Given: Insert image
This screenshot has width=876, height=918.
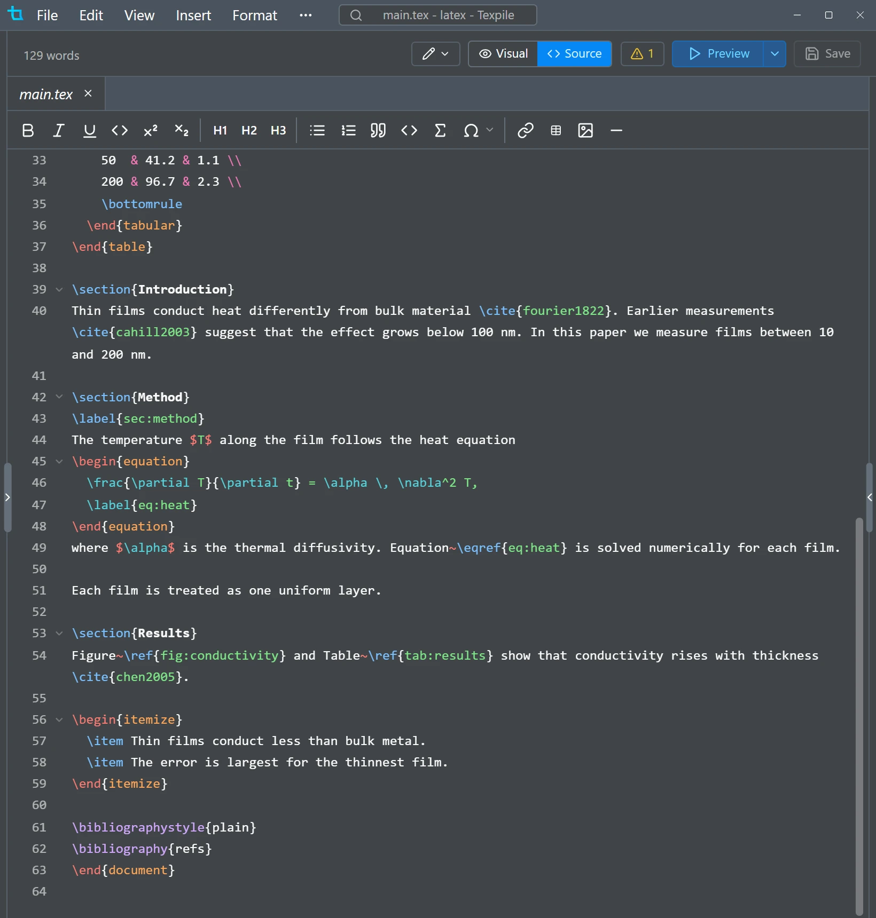Looking at the screenshot, I should point(586,130).
